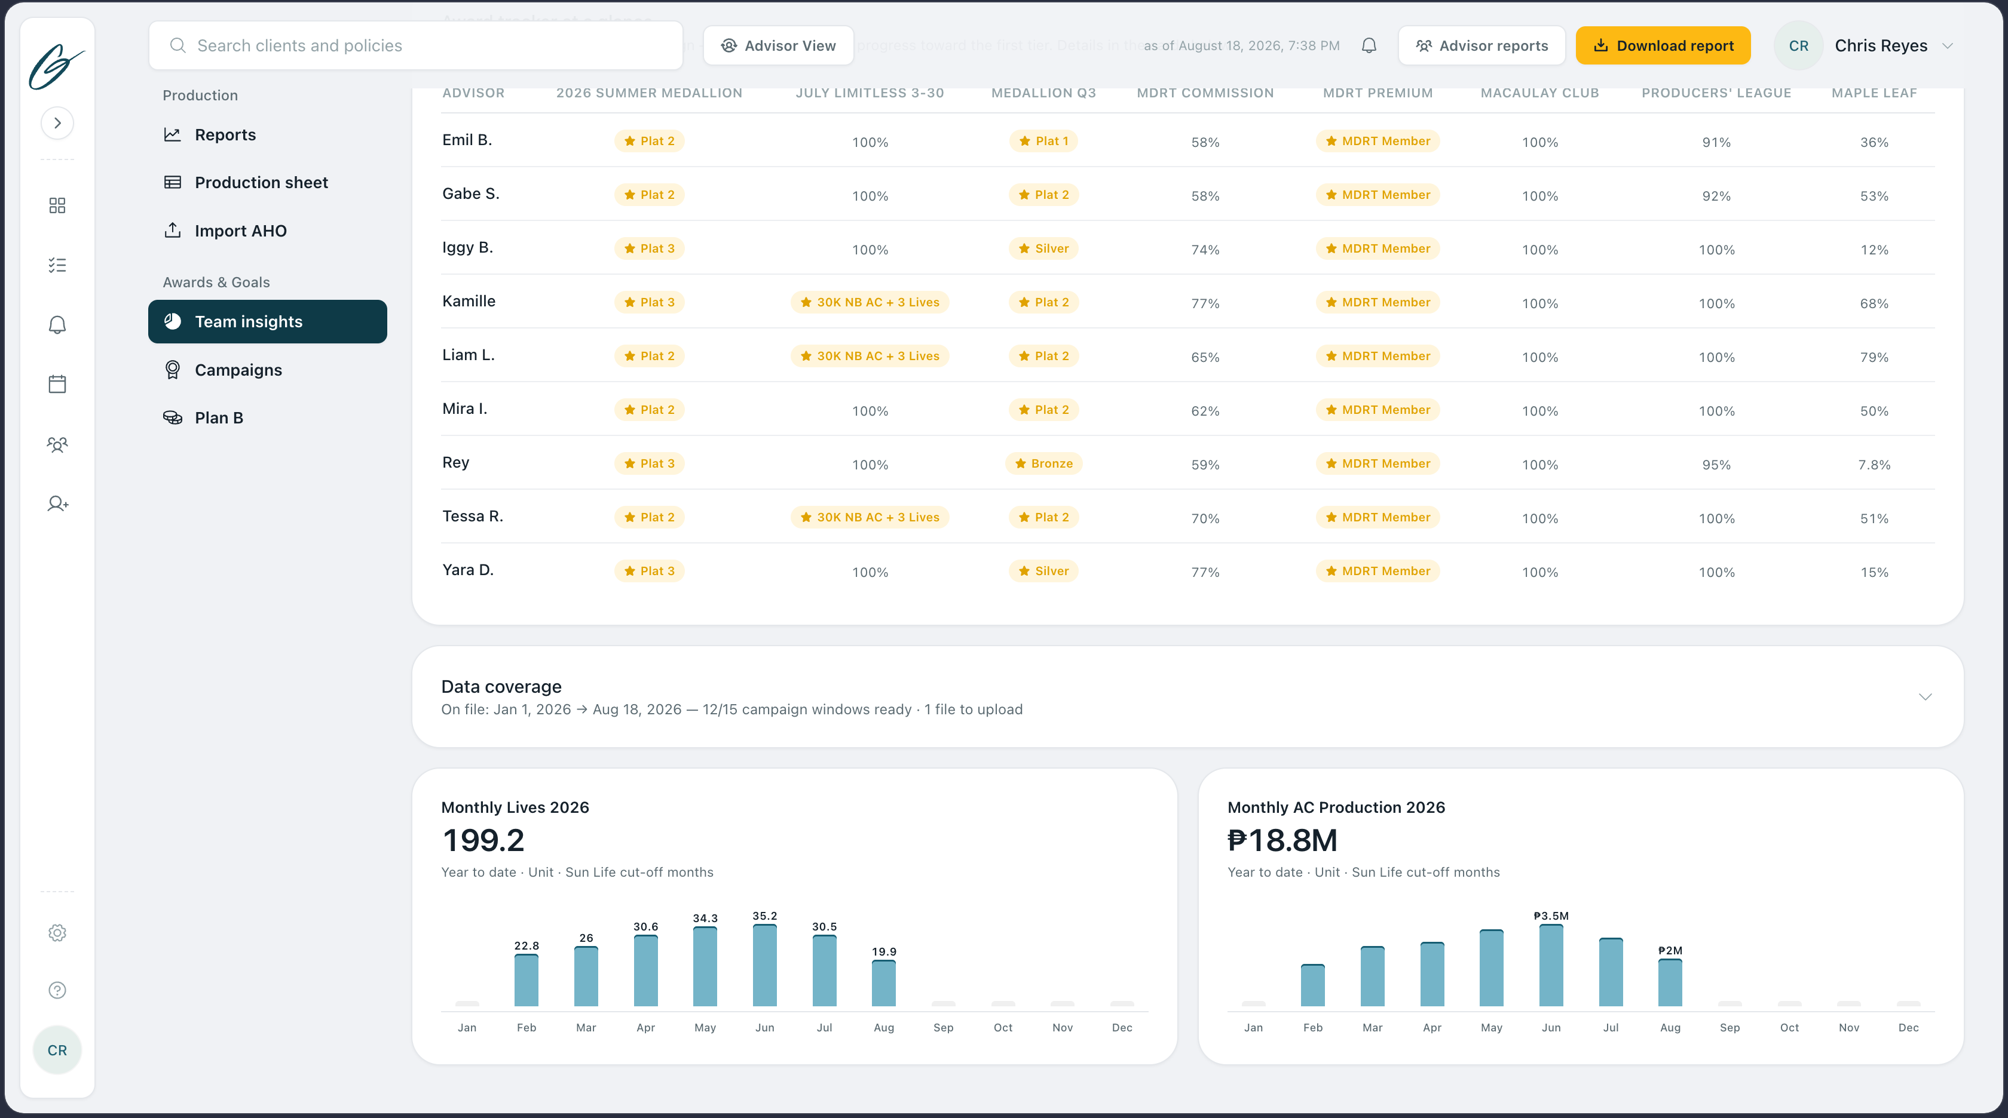Click the Campaigns ribbon icon
2008x1118 pixels.
(x=172, y=370)
